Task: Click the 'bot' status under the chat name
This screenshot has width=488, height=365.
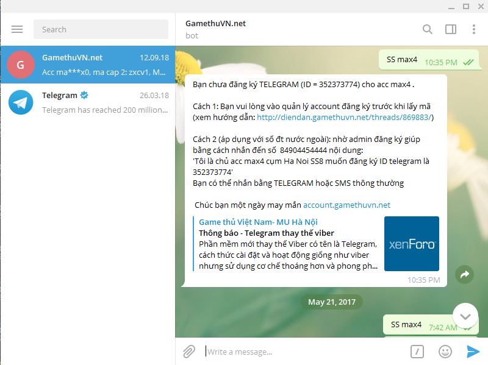Action: [x=192, y=36]
